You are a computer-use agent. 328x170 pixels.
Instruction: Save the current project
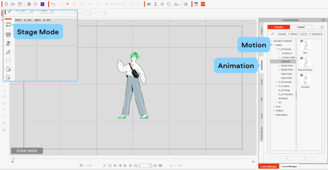pyautogui.click(x=20, y=4)
